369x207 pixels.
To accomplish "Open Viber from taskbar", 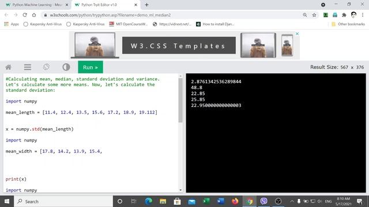I will pos(264,201).
